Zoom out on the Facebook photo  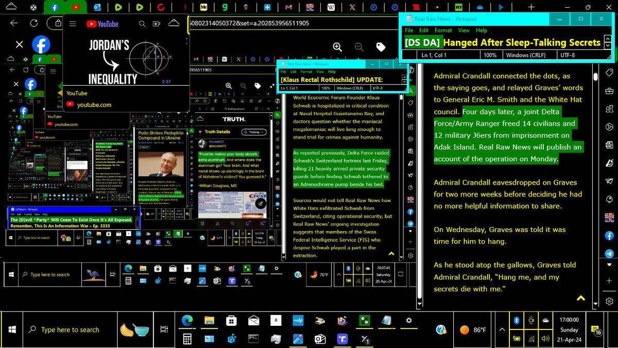click(359, 47)
